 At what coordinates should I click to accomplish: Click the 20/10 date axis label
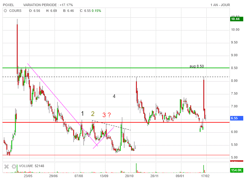[129, 176]
